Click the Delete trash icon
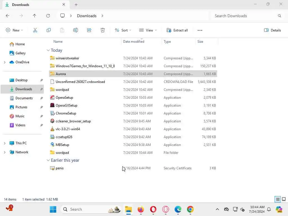 103,30
